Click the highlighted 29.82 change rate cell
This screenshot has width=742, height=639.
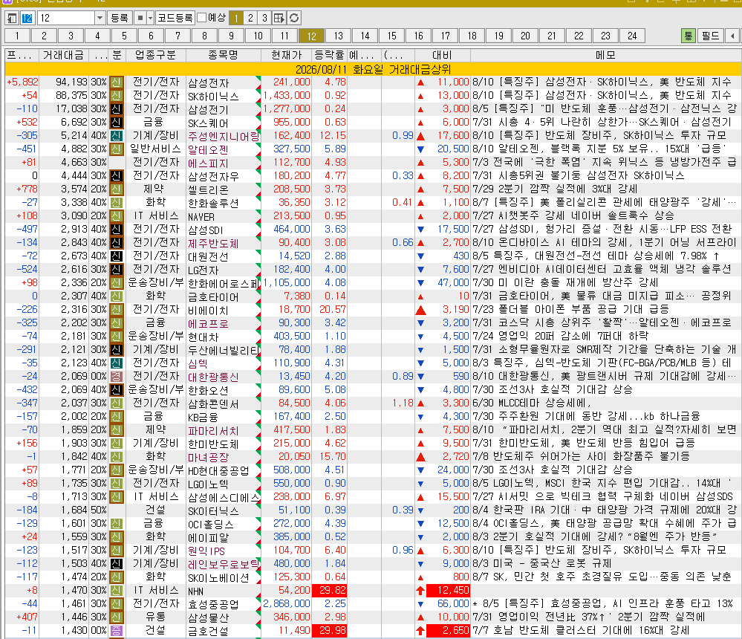pos(329,590)
